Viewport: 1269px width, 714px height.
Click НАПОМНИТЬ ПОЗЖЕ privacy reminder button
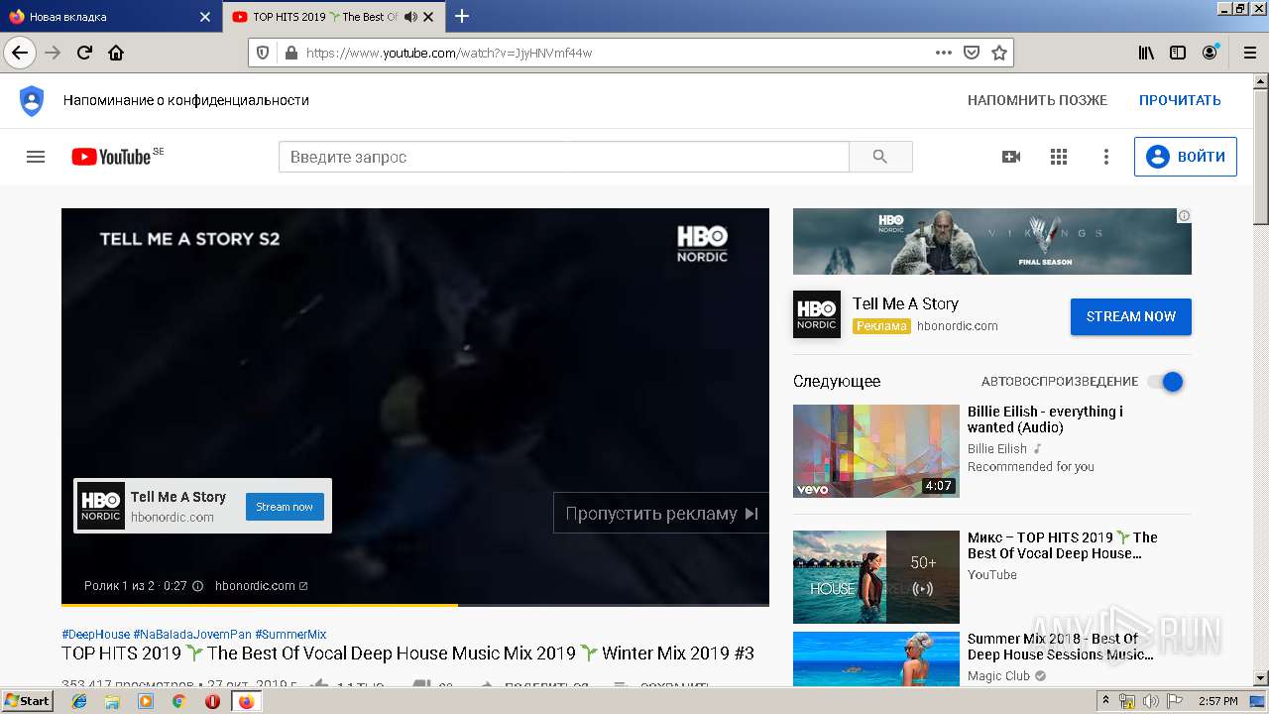(x=1037, y=100)
